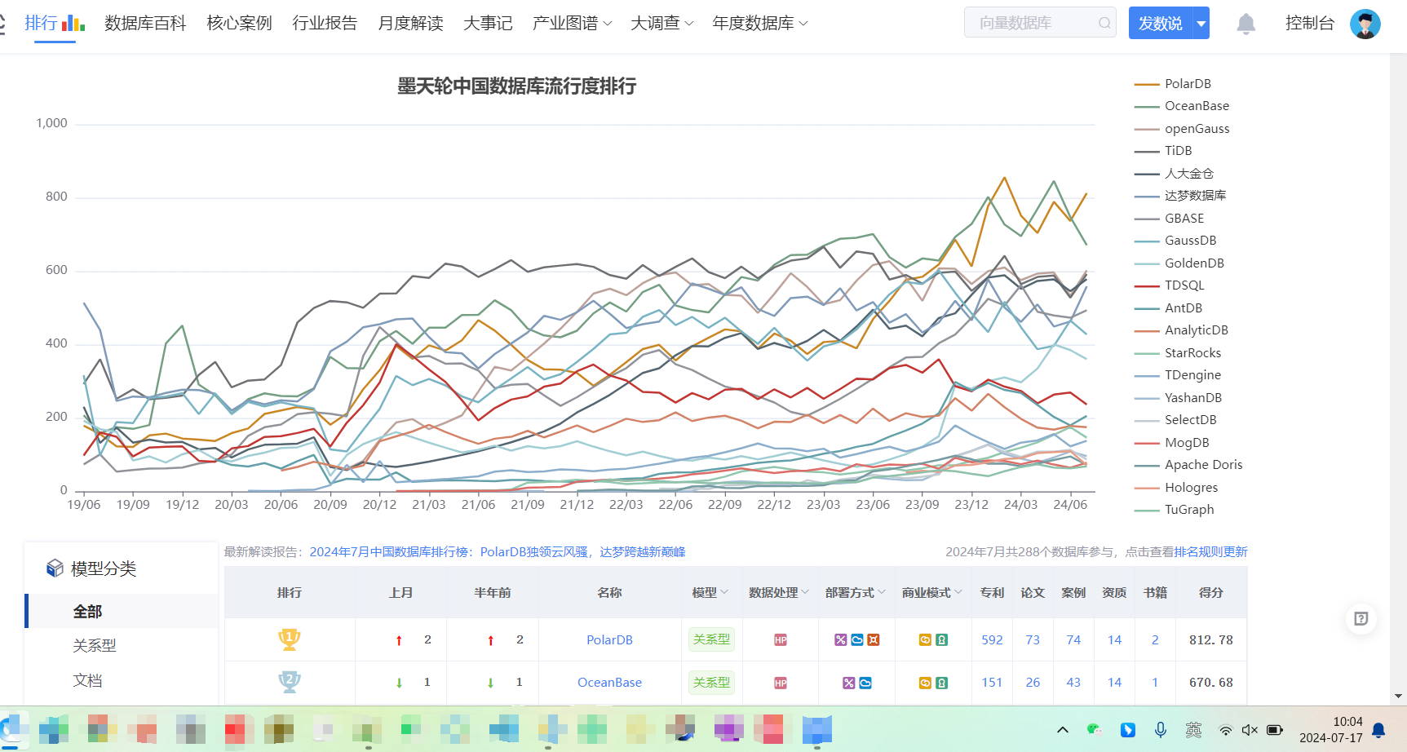Click the TDSQL red legend swatch
Image resolution: width=1407 pixels, height=752 pixels.
(x=1147, y=285)
